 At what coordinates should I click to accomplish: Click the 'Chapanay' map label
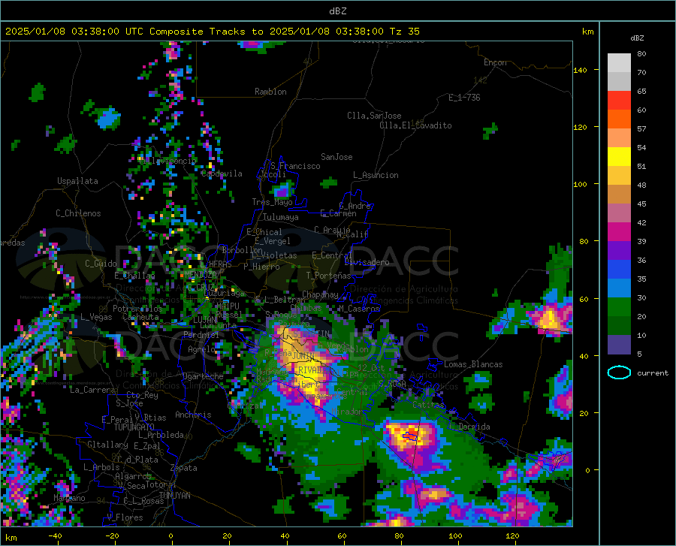tap(320, 294)
